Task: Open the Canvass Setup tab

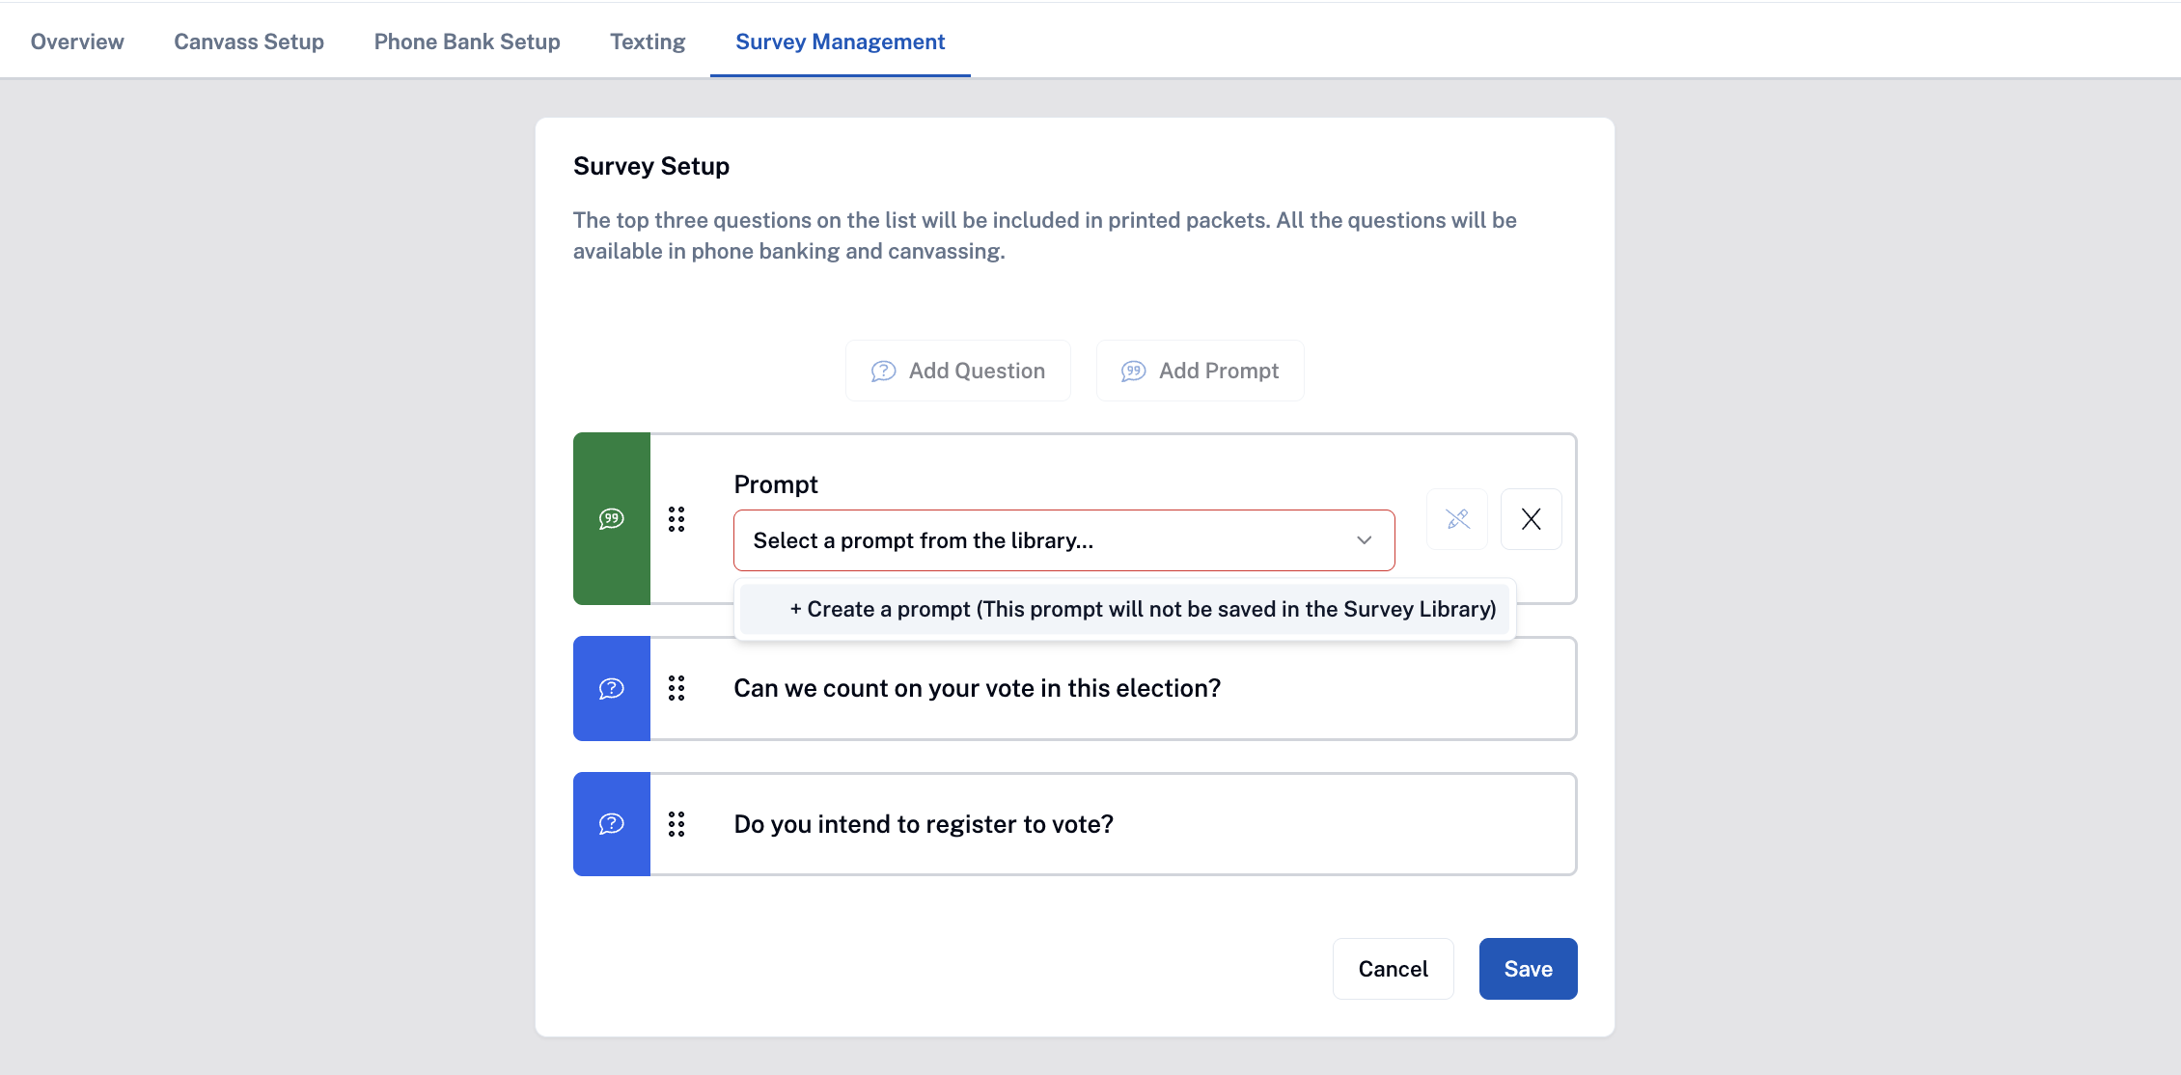Action: tap(249, 41)
